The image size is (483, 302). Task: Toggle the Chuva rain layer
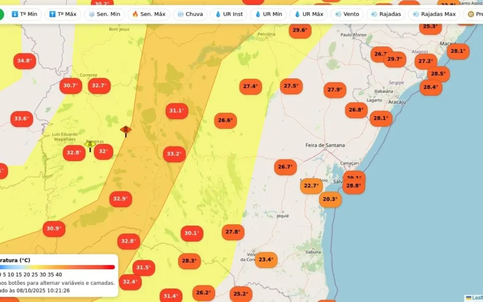pos(190,14)
